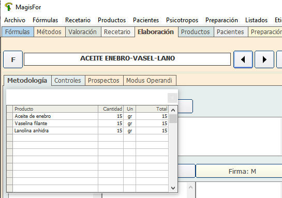Click the faded scroll up arrow below Firma
Image resolution: width=282 pixels, height=198 pixels.
click(191, 188)
